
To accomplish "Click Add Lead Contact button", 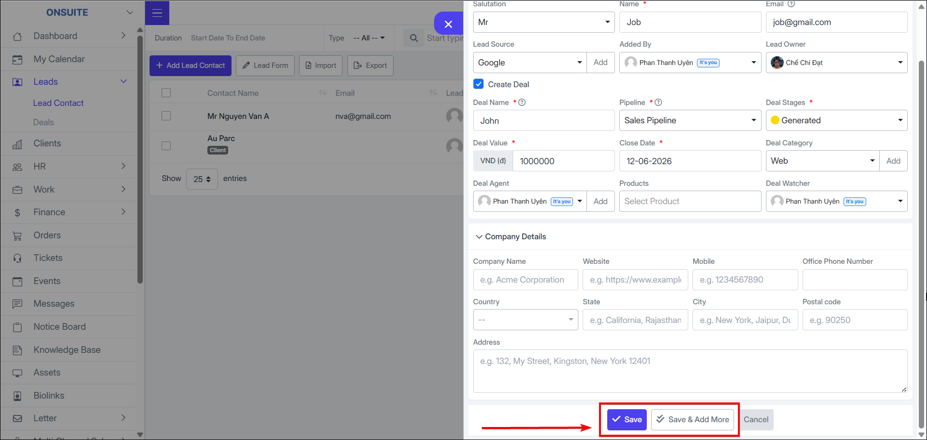I will click(191, 65).
